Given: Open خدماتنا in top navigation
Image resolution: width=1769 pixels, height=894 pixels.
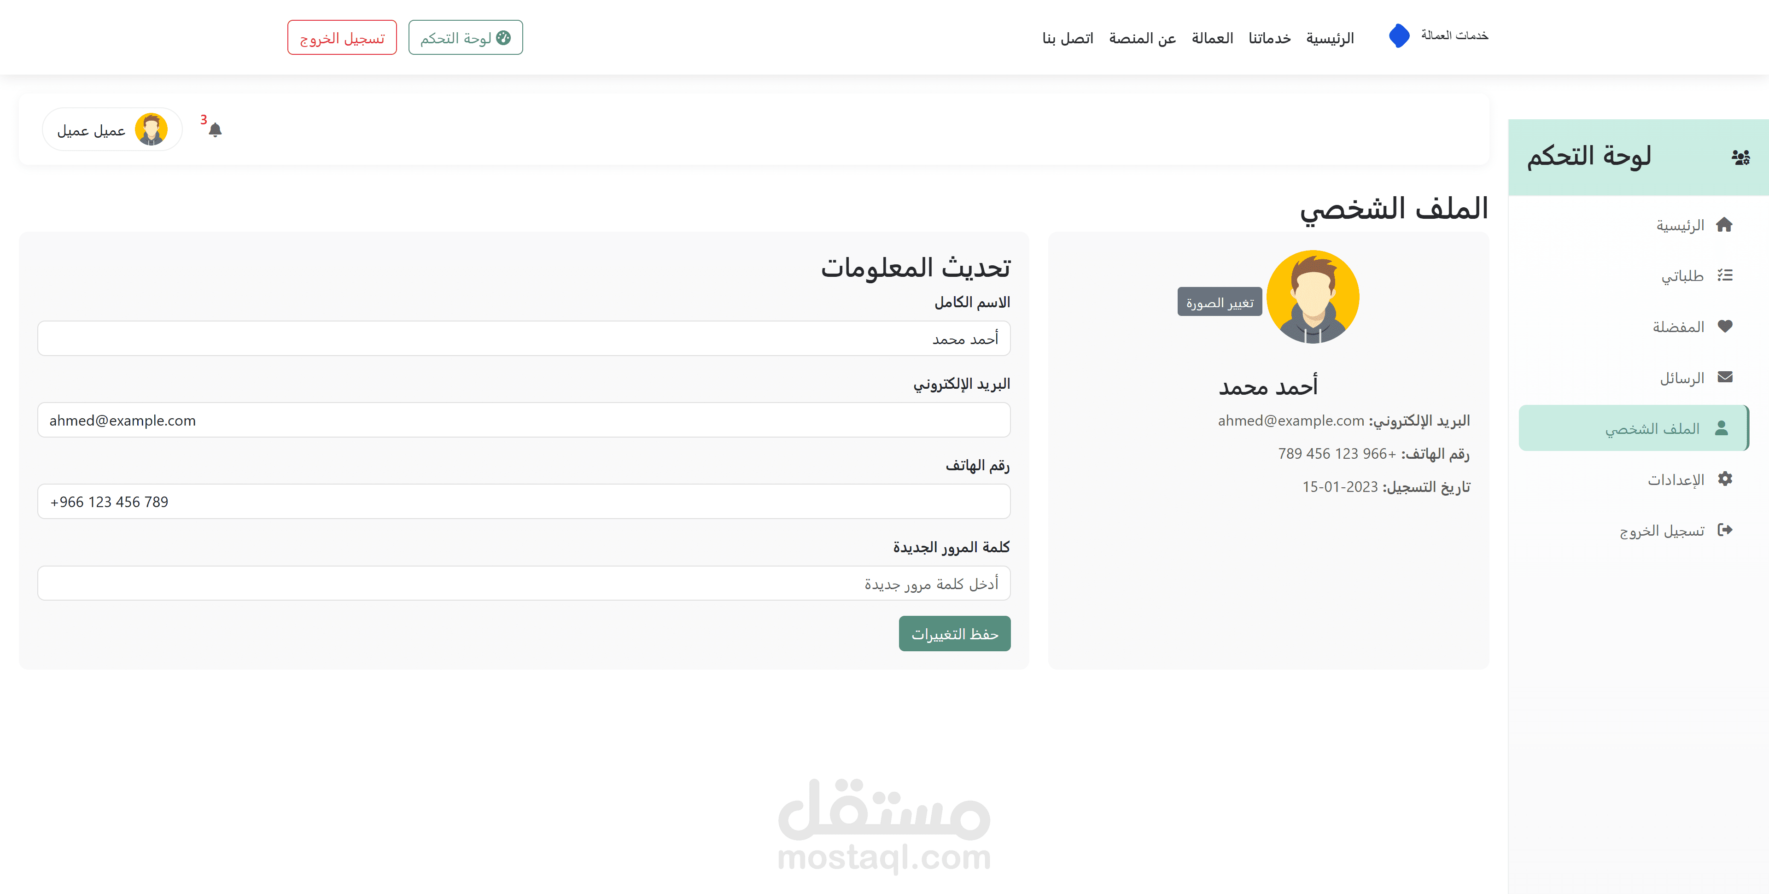Looking at the screenshot, I should pyautogui.click(x=1269, y=38).
